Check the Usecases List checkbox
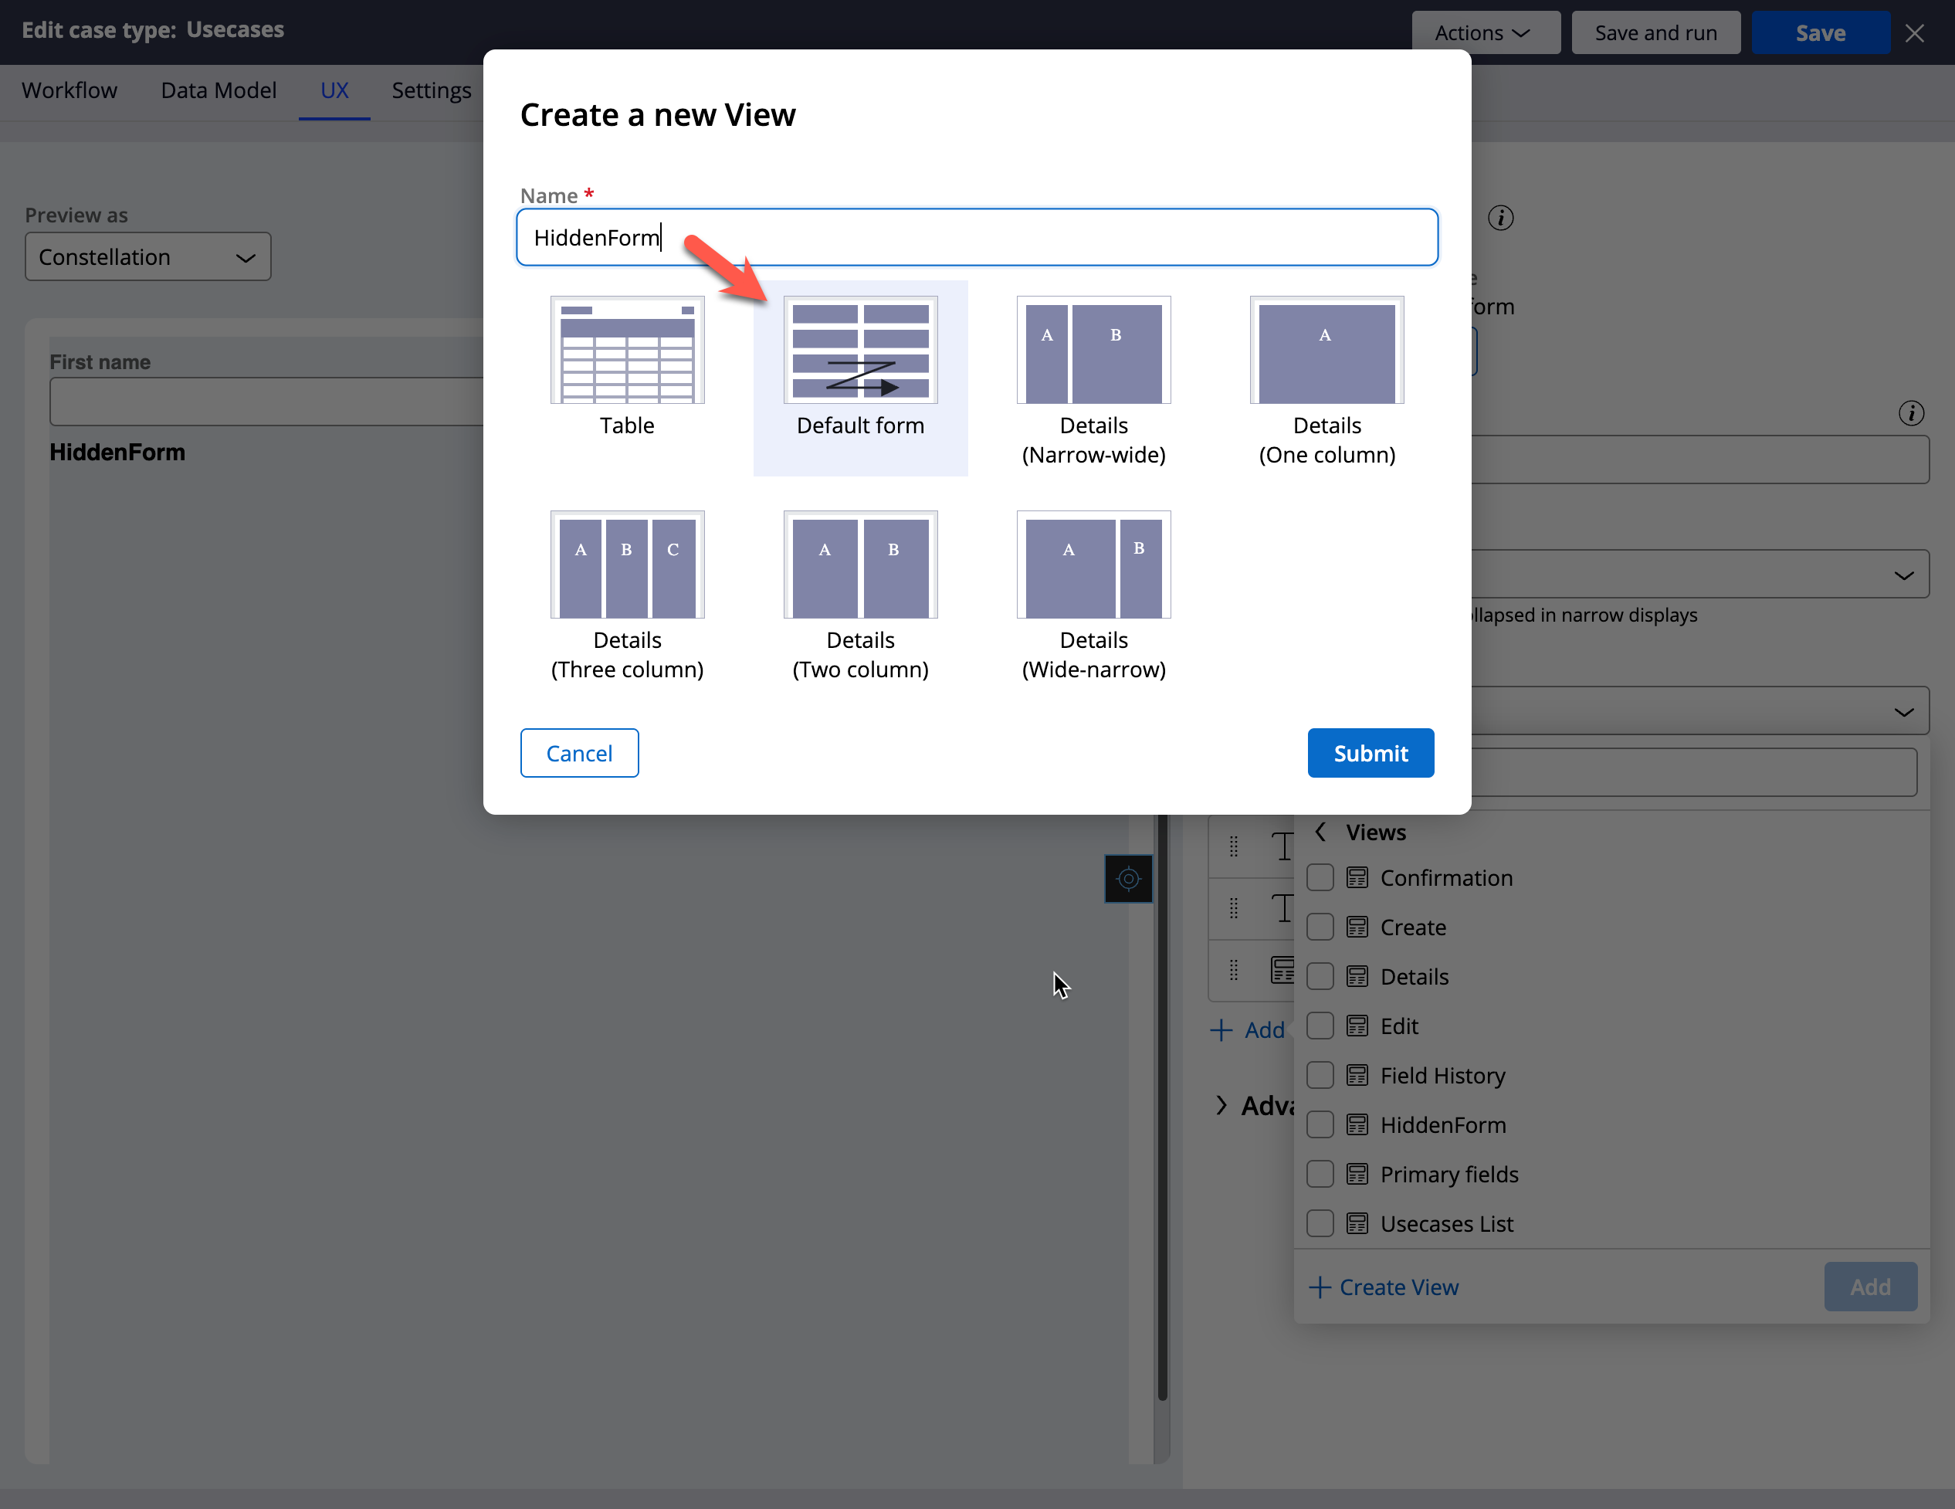Image resolution: width=1955 pixels, height=1509 pixels. tap(1320, 1223)
